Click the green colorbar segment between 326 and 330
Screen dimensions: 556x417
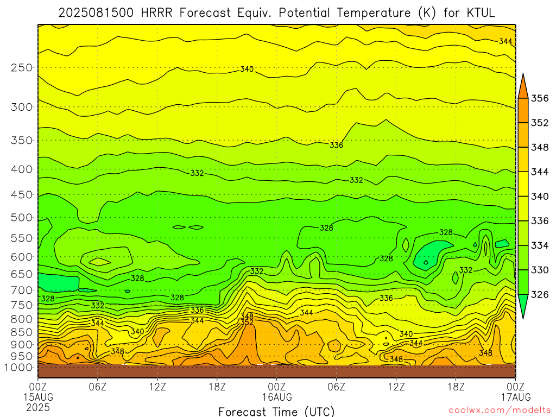click(523, 282)
